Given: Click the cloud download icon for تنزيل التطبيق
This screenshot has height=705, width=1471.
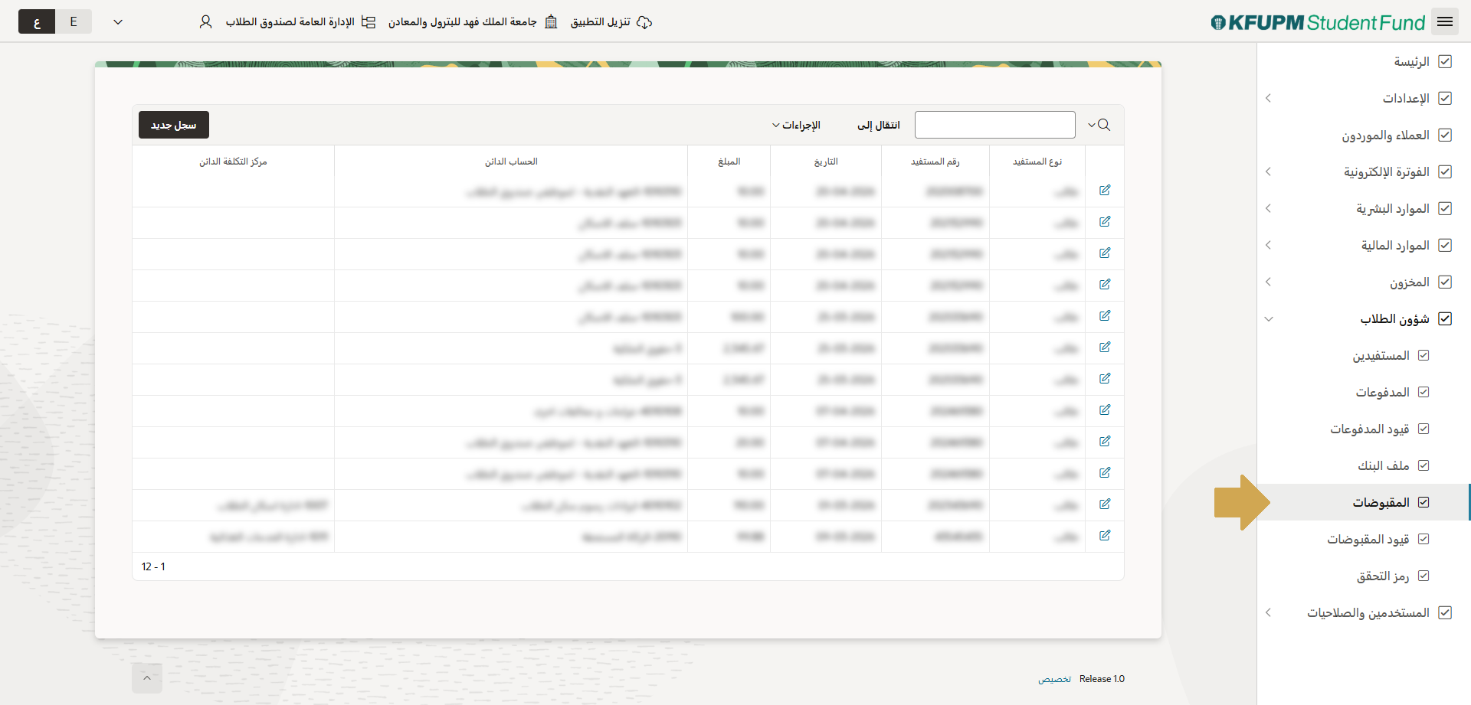Looking at the screenshot, I should [x=644, y=22].
